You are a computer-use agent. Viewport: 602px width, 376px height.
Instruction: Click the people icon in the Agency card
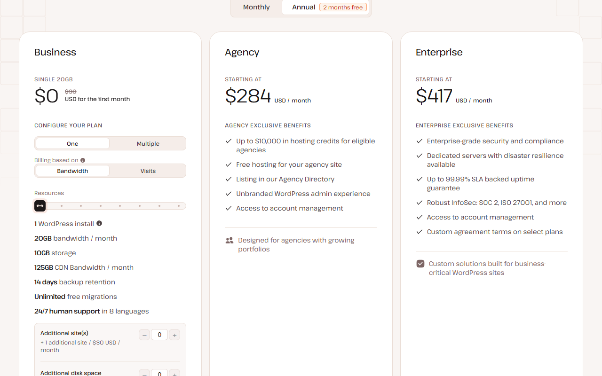[x=230, y=241]
